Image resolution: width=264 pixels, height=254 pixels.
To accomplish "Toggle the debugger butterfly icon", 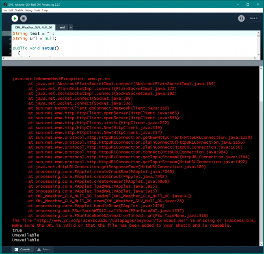I will pyautogui.click(x=241, y=18).
